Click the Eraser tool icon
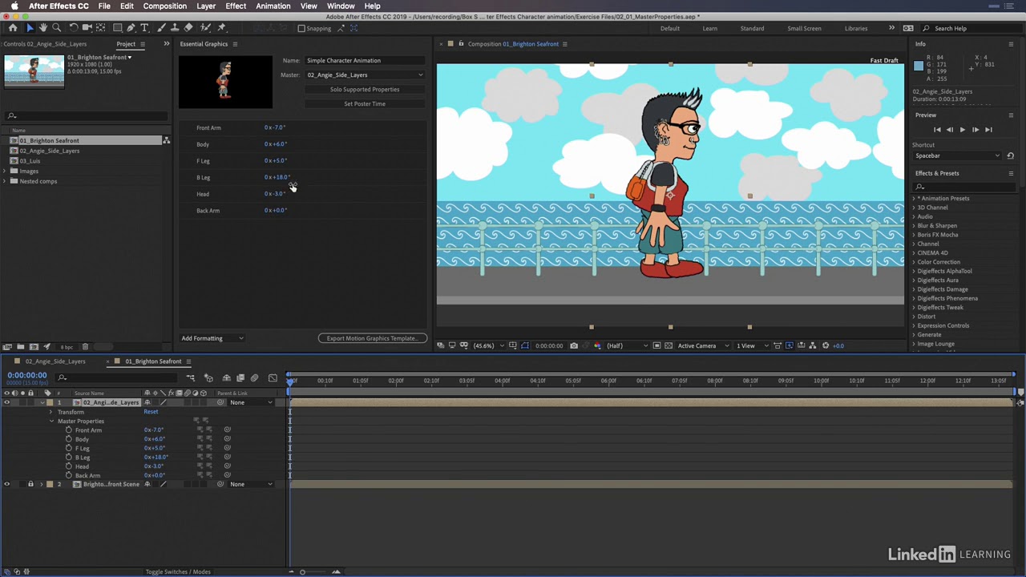The height and width of the screenshot is (577, 1026). (x=188, y=28)
